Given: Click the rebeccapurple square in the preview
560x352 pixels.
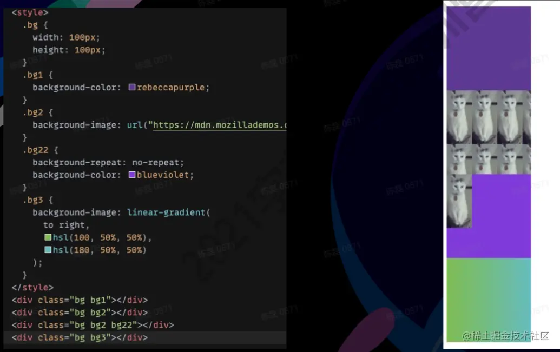Looking at the screenshot, I should (489, 48).
